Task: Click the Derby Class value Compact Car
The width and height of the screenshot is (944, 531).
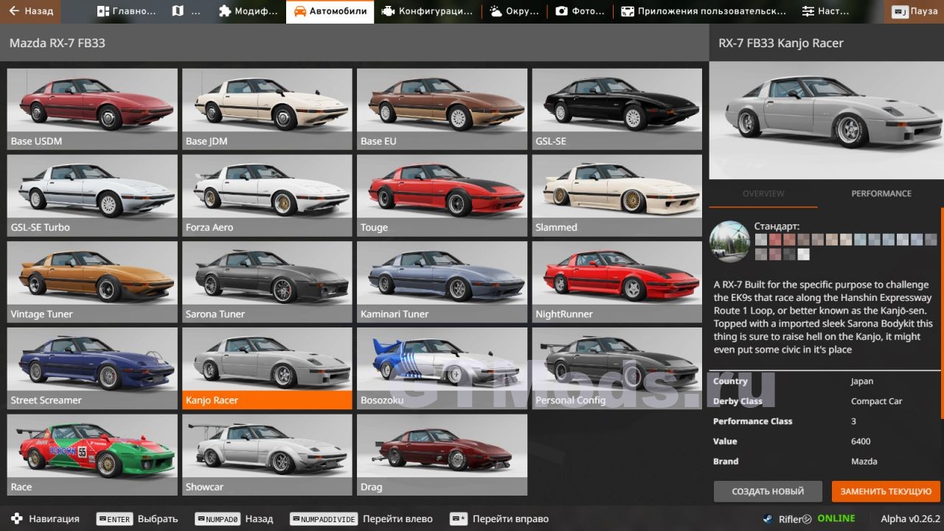Action: coord(876,401)
